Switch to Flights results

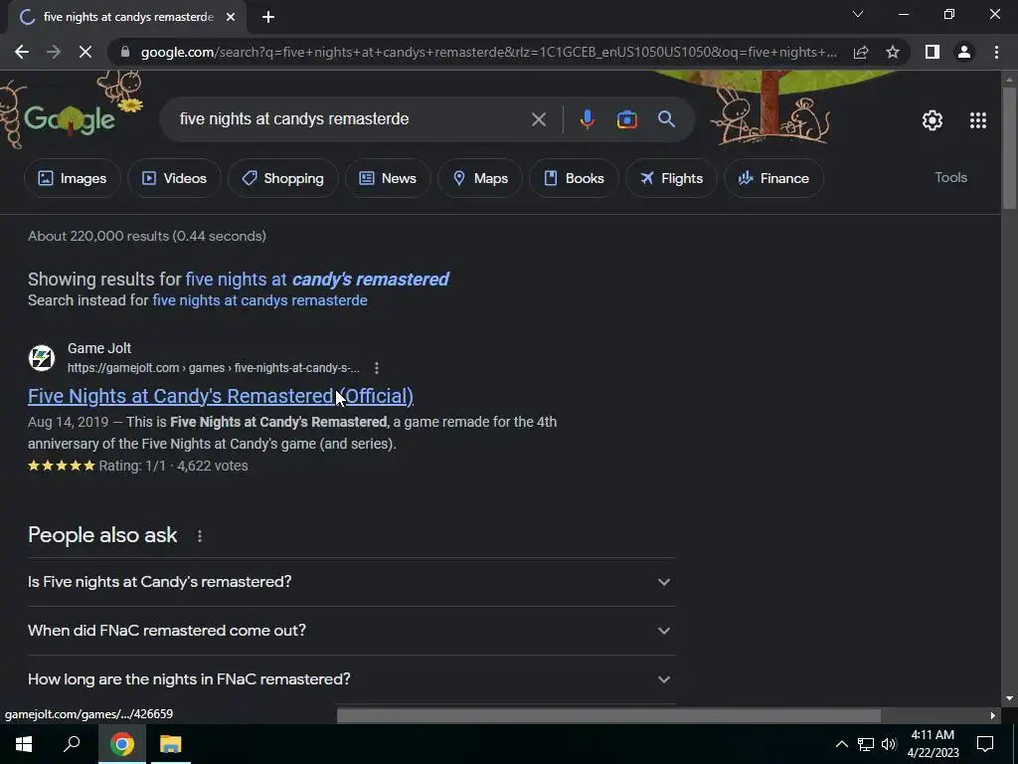(671, 178)
